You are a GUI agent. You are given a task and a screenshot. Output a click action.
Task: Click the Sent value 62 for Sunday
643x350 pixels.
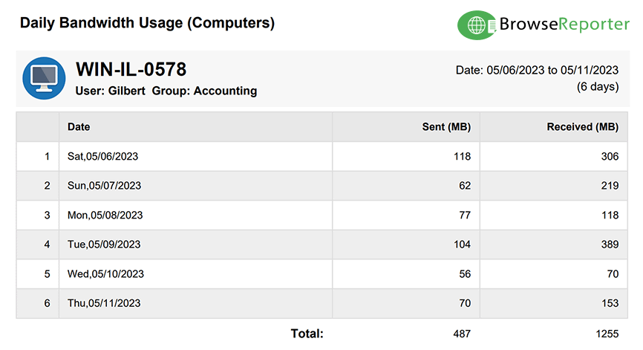465,186
